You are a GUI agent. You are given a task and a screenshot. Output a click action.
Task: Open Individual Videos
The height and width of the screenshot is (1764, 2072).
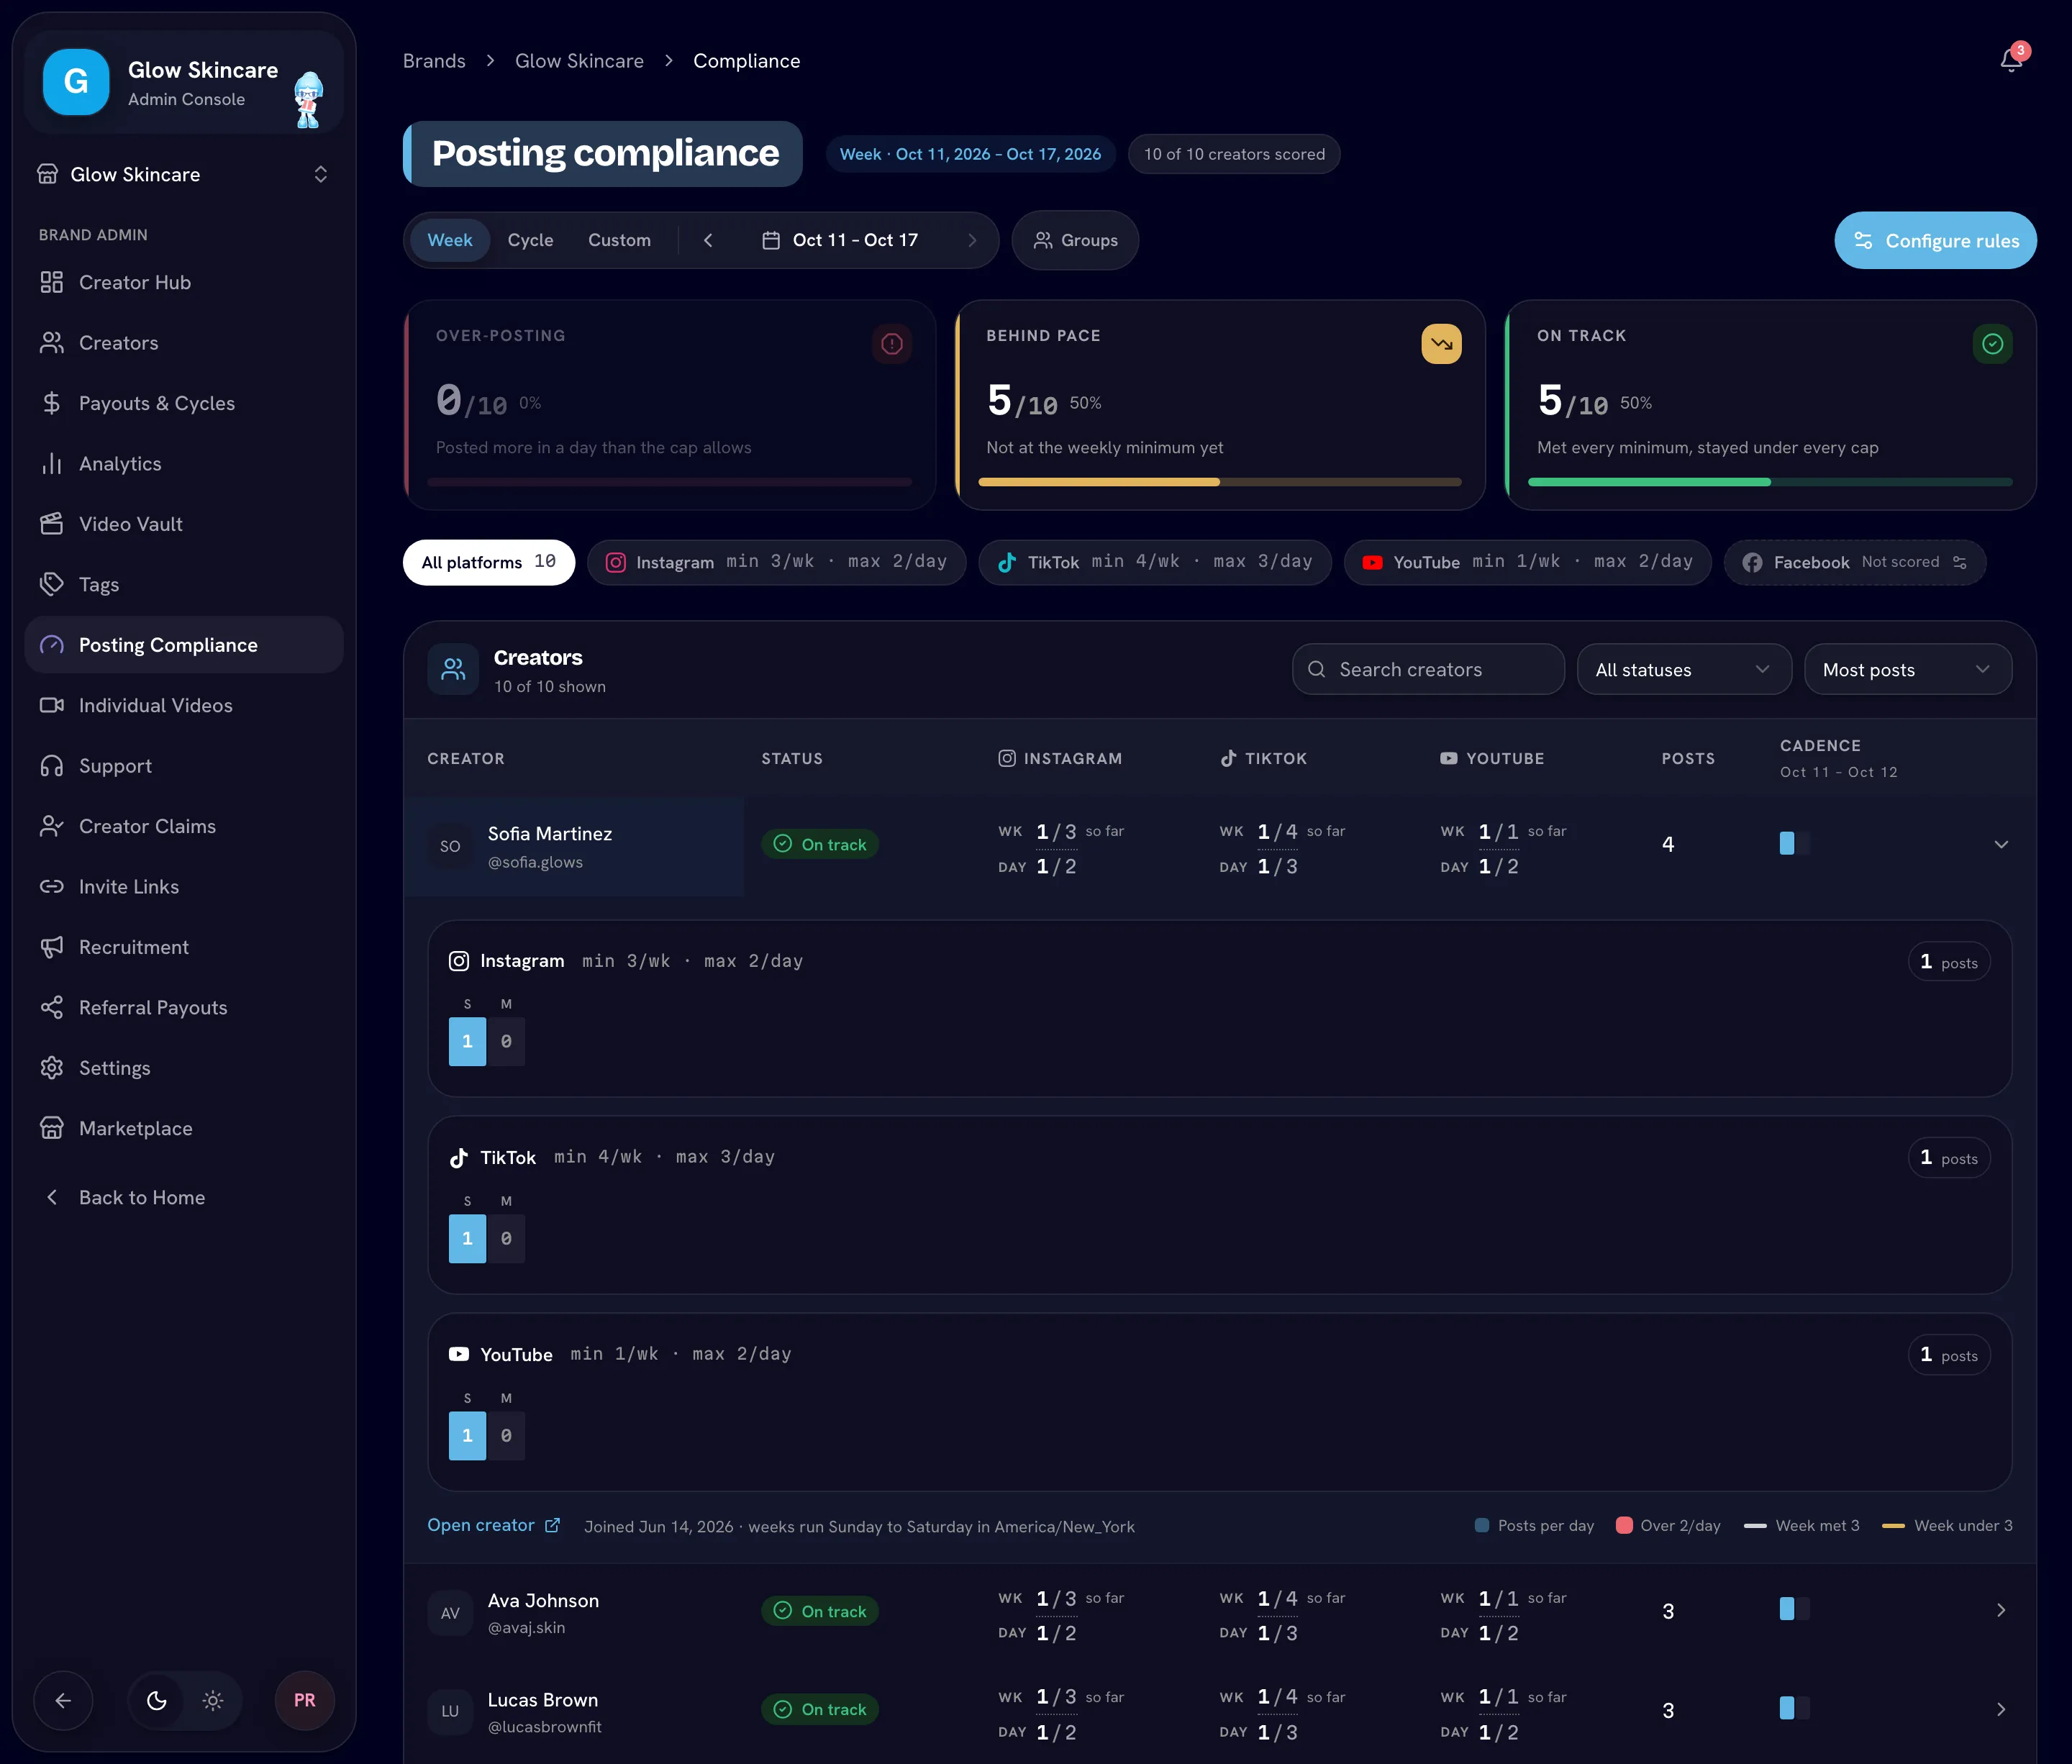click(184, 705)
